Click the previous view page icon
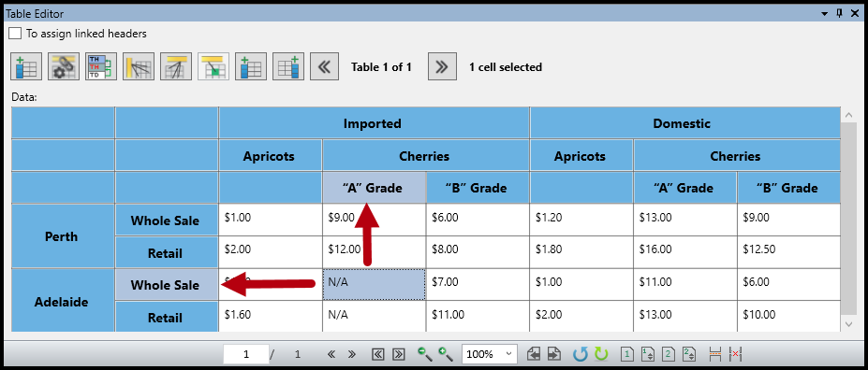 534,354
